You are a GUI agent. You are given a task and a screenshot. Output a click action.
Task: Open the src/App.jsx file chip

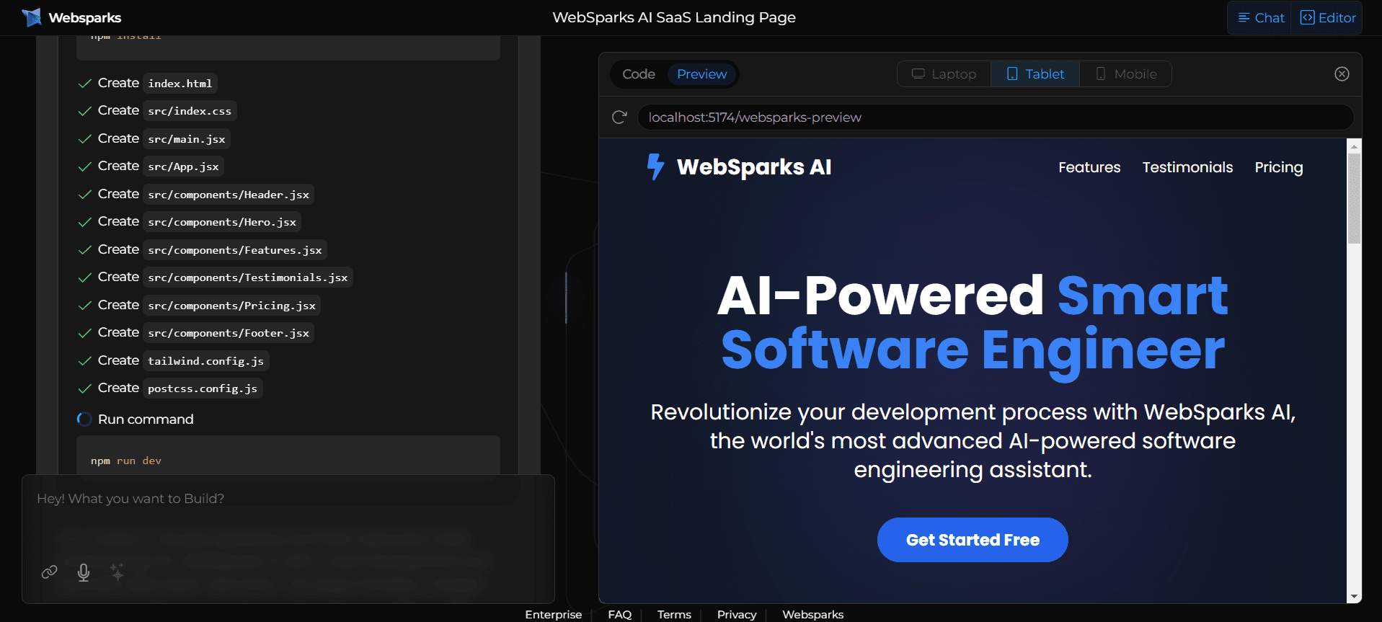coord(183,166)
